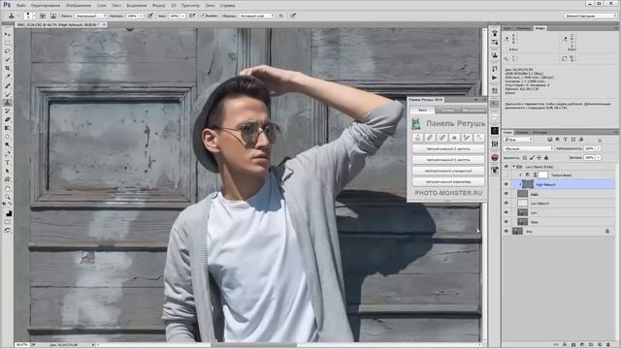Open Clone Source panel from options bar

coord(52,16)
